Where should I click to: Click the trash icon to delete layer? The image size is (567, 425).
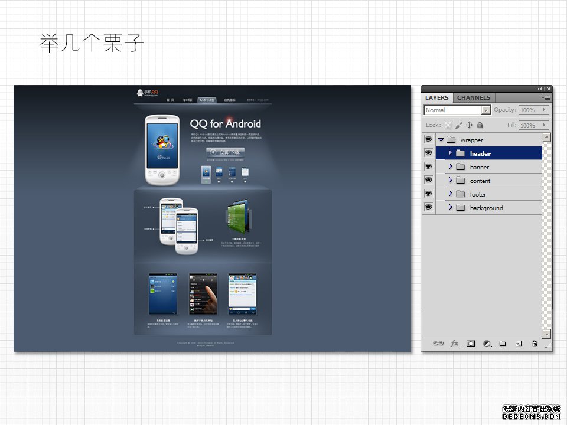point(535,344)
